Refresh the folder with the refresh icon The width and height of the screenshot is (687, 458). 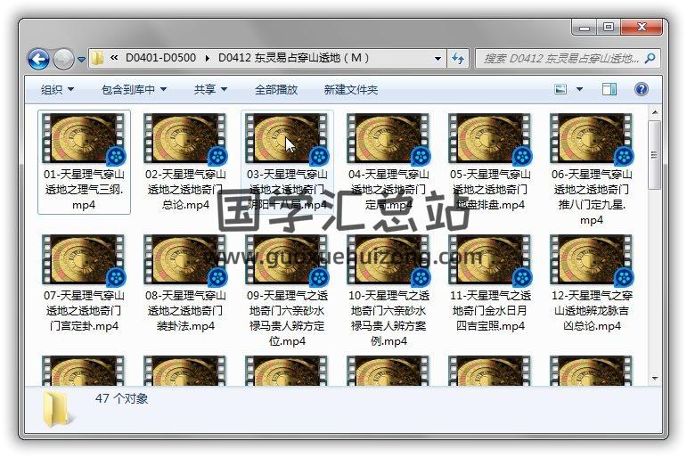pos(458,58)
